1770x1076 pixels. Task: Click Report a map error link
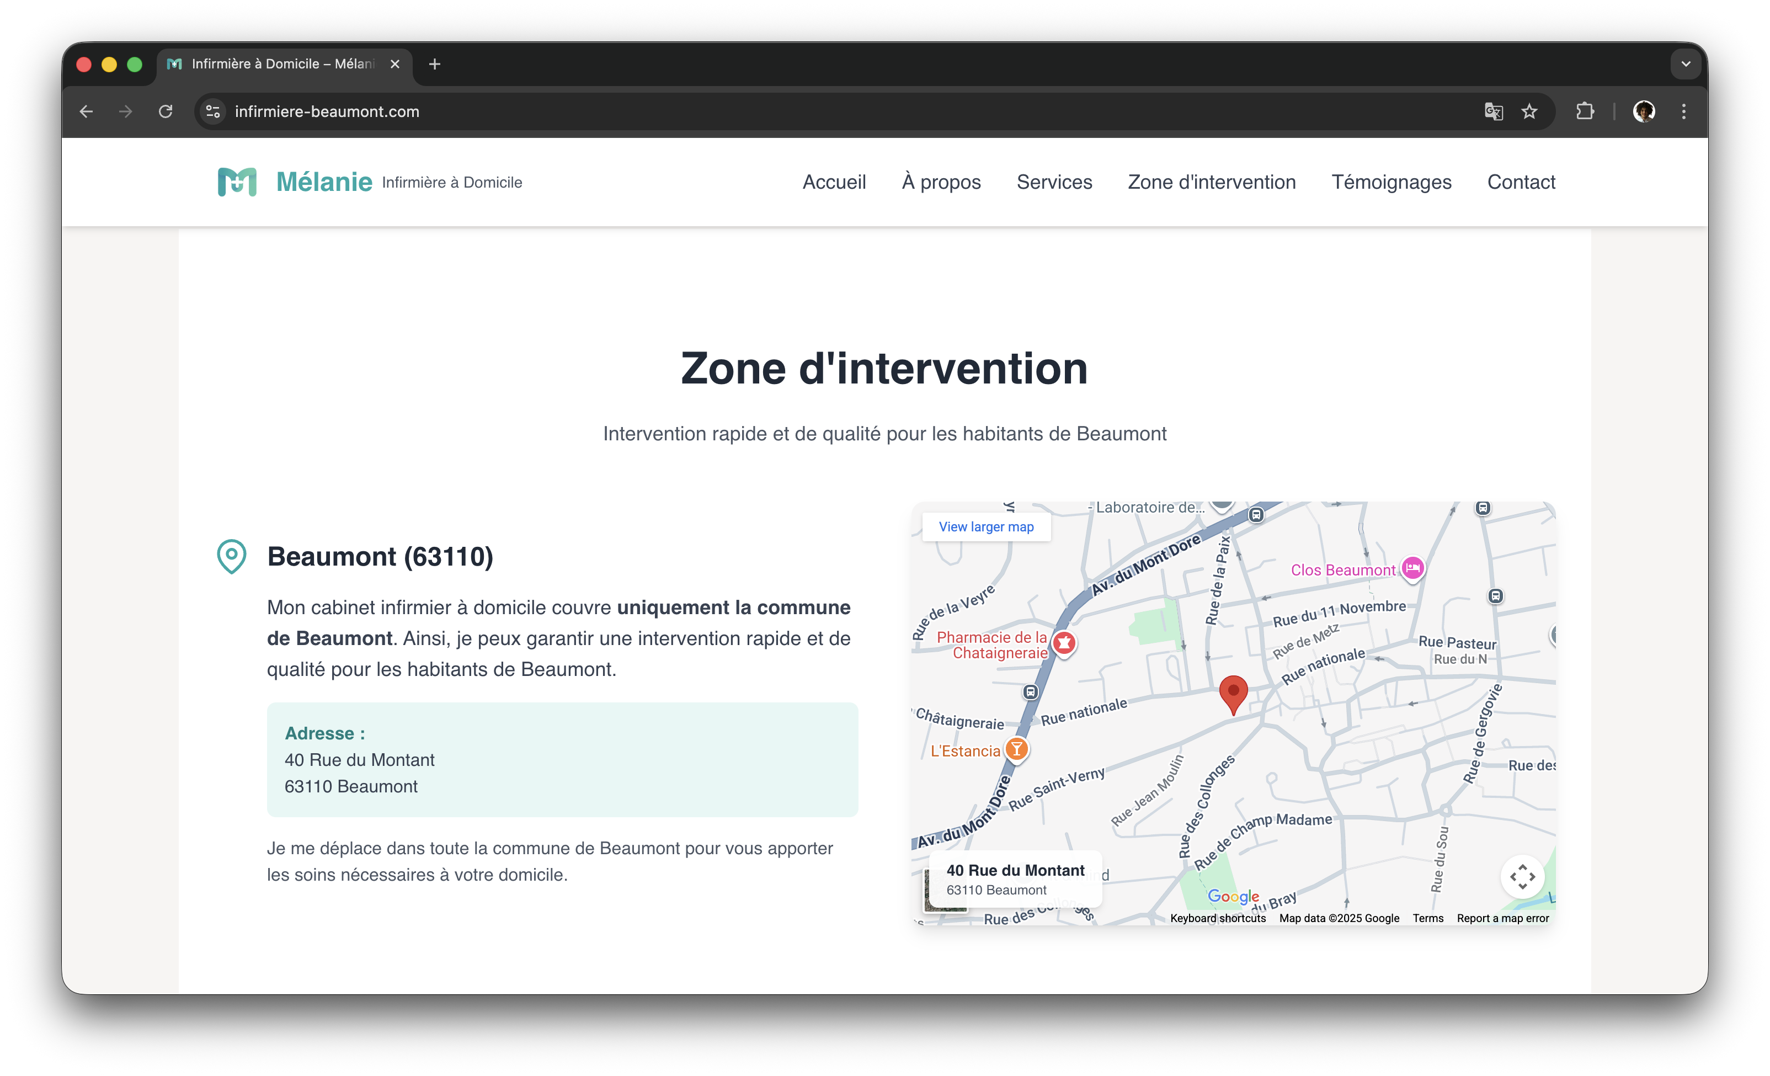click(x=1502, y=918)
